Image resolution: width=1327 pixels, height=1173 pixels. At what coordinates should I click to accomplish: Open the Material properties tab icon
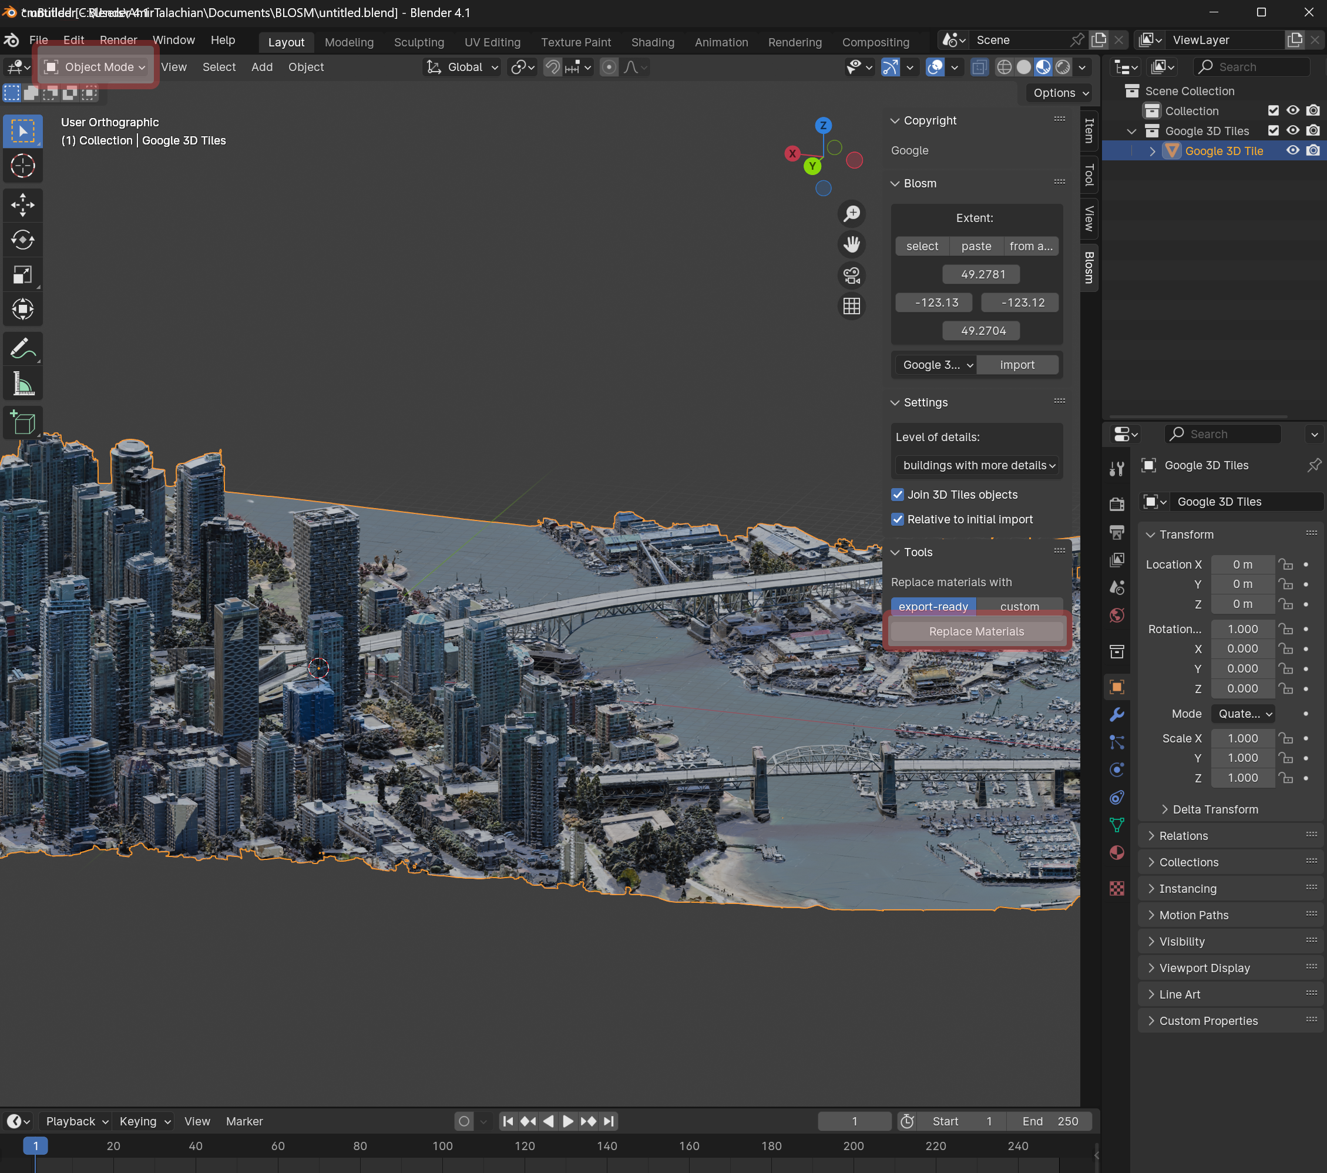tap(1117, 853)
